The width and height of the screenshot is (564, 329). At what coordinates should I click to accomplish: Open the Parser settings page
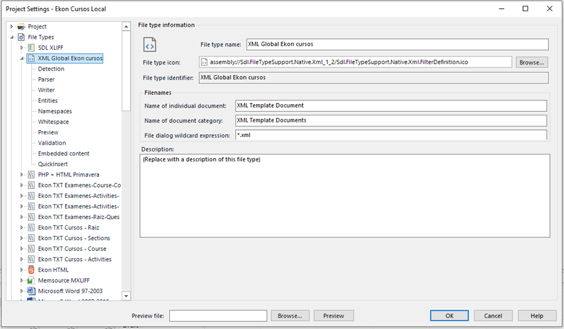tap(46, 80)
